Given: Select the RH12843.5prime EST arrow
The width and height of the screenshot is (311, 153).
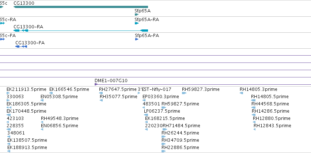Looking at the screenshot, I should (255, 129).
